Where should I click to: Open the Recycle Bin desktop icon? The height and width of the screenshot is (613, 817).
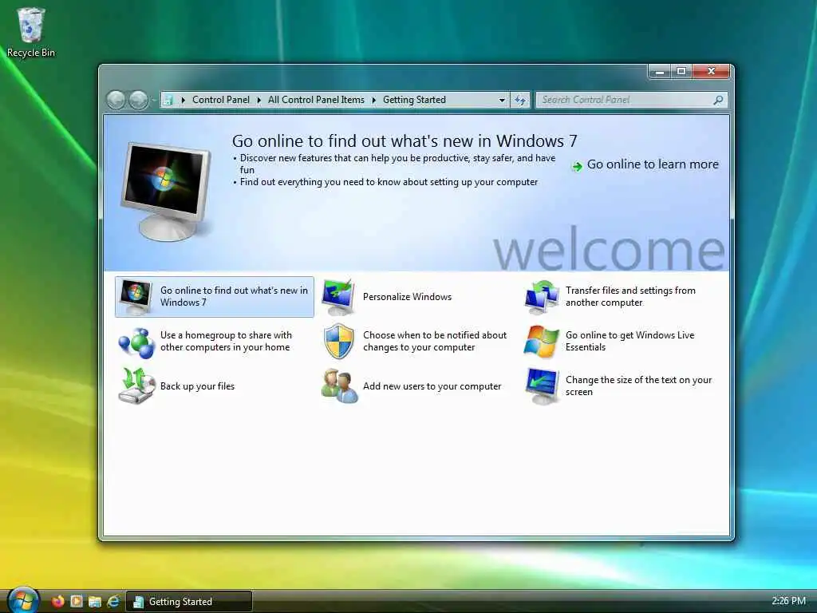[31, 25]
